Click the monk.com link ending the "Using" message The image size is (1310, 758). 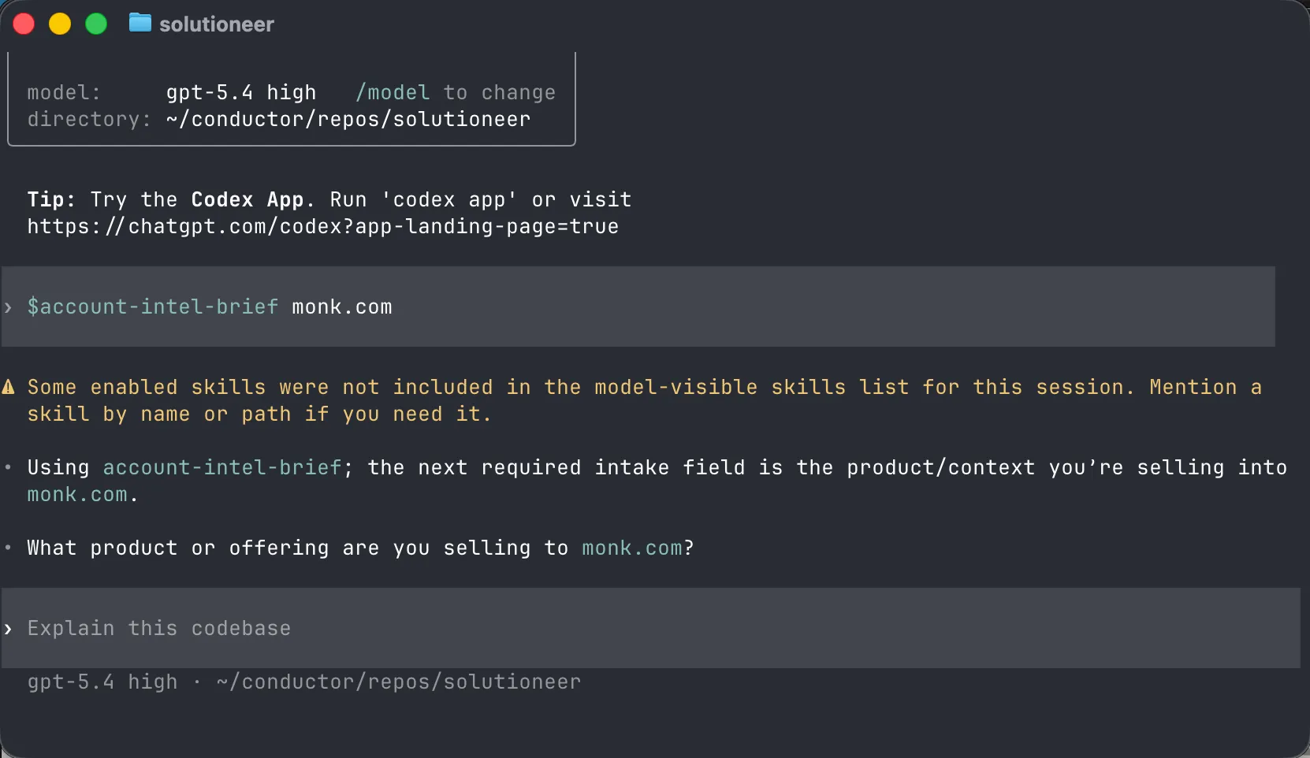coord(77,495)
